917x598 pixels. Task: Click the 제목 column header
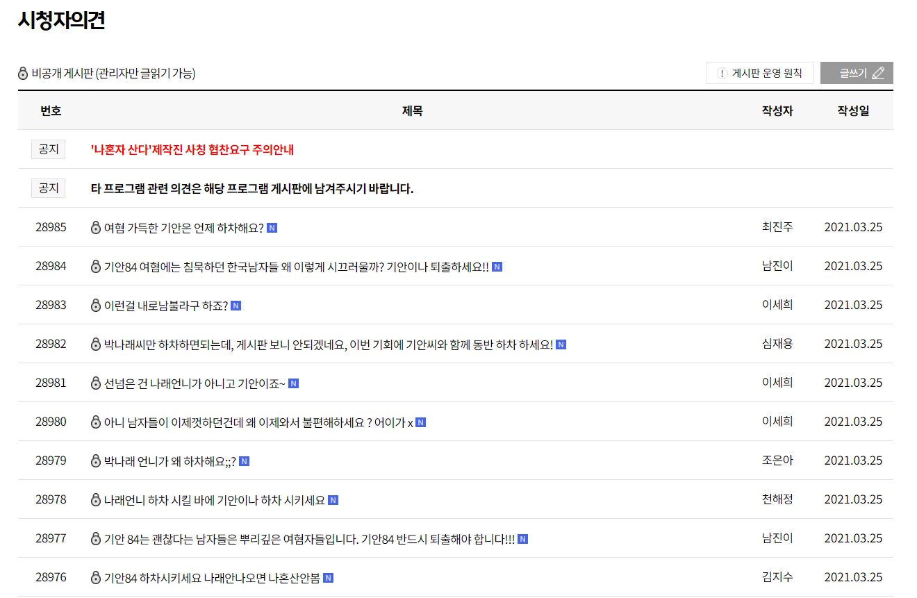(412, 110)
